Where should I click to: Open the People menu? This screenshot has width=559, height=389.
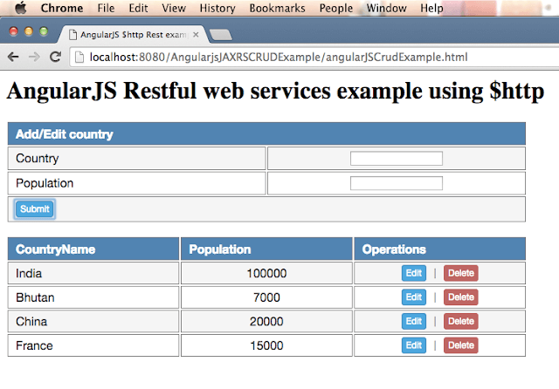(335, 8)
